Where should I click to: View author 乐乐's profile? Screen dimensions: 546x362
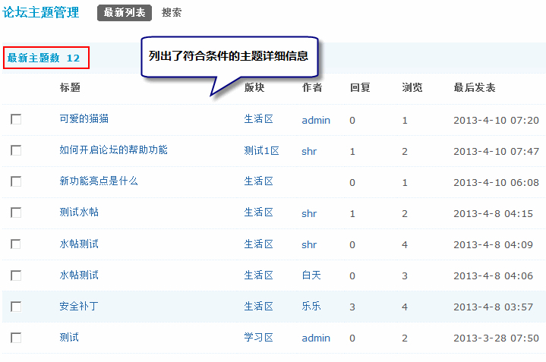[311, 307]
